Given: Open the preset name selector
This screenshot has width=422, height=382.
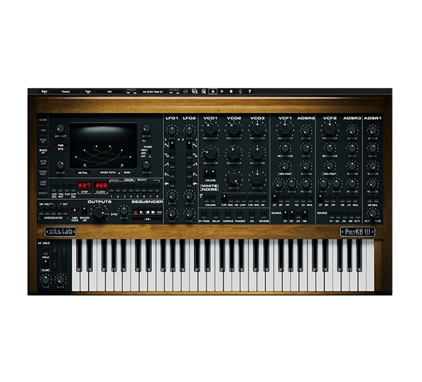Looking at the screenshot, I should 153,91.
